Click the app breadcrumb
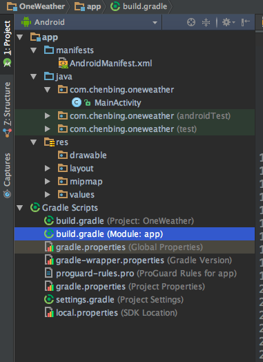This screenshot has width=263, height=362. pos(88,6)
